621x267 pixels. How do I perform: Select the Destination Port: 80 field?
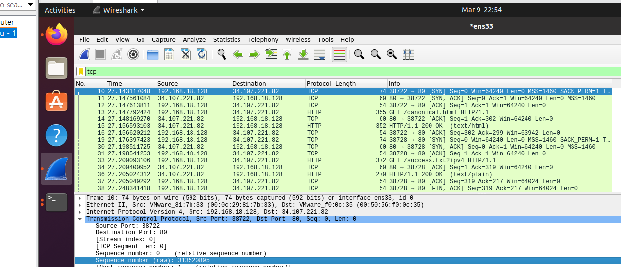(131, 232)
